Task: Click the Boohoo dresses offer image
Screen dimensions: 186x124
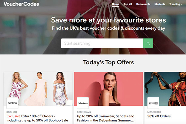Action: 38,89
